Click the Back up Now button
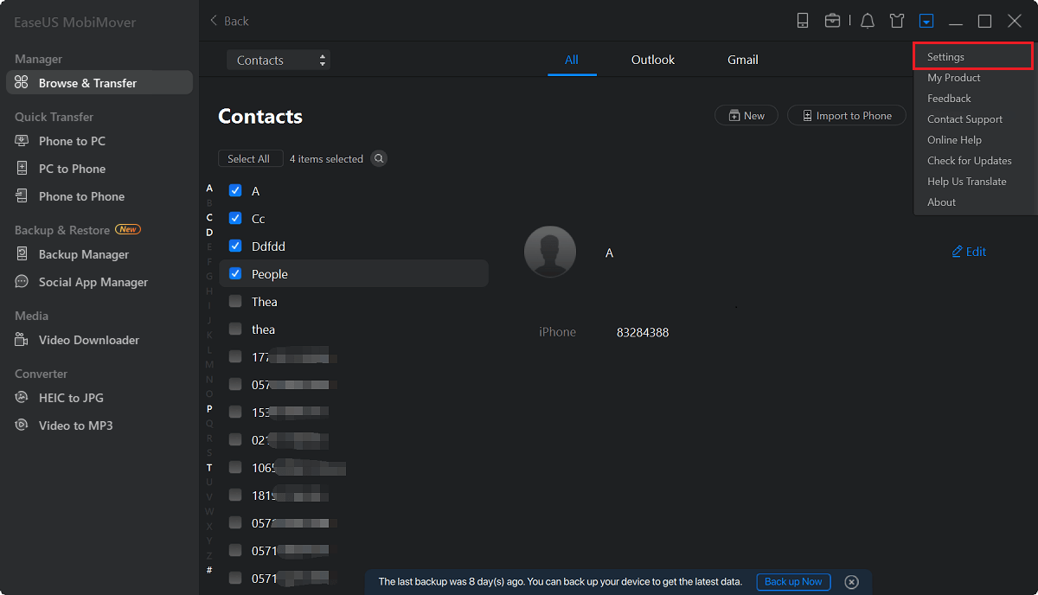 pyautogui.click(x=793, y=582)
